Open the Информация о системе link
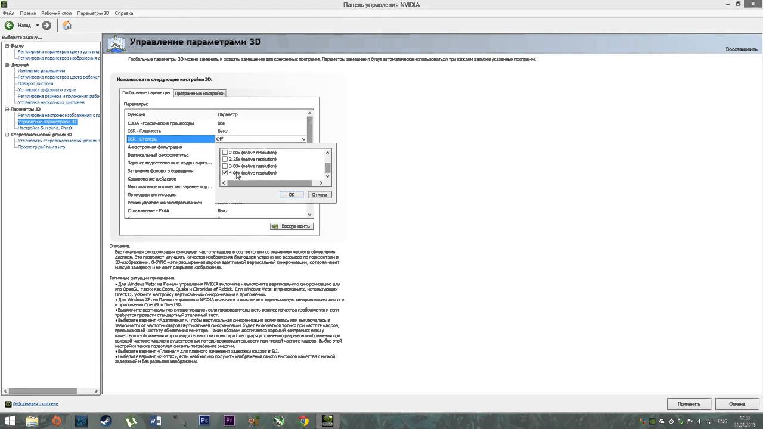This screenshot has height=429, width=763. (36, 404)
